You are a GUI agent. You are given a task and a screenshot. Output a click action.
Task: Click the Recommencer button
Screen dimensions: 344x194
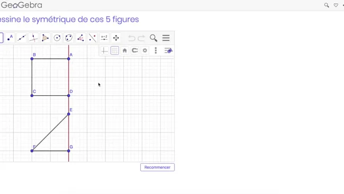click(x=157, y=167)
